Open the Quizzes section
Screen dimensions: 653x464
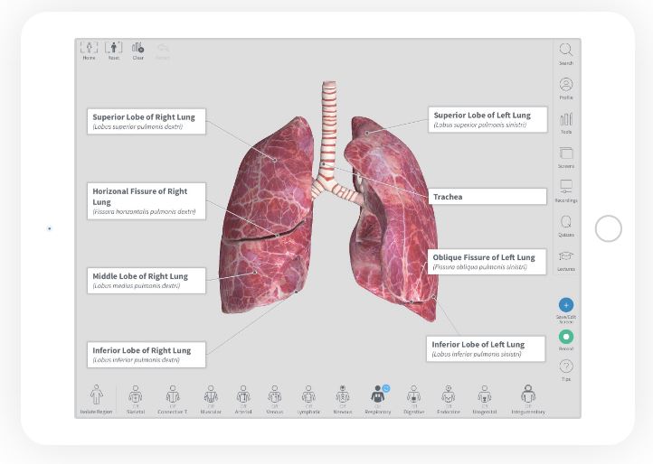pos(565,222)
